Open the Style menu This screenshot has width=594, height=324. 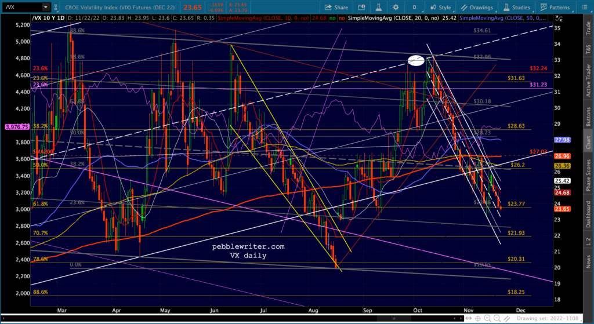coord(440,7)
